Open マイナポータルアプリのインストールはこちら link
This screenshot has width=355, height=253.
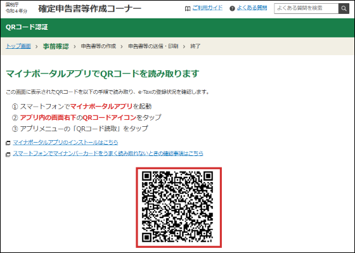click(65, 143)
